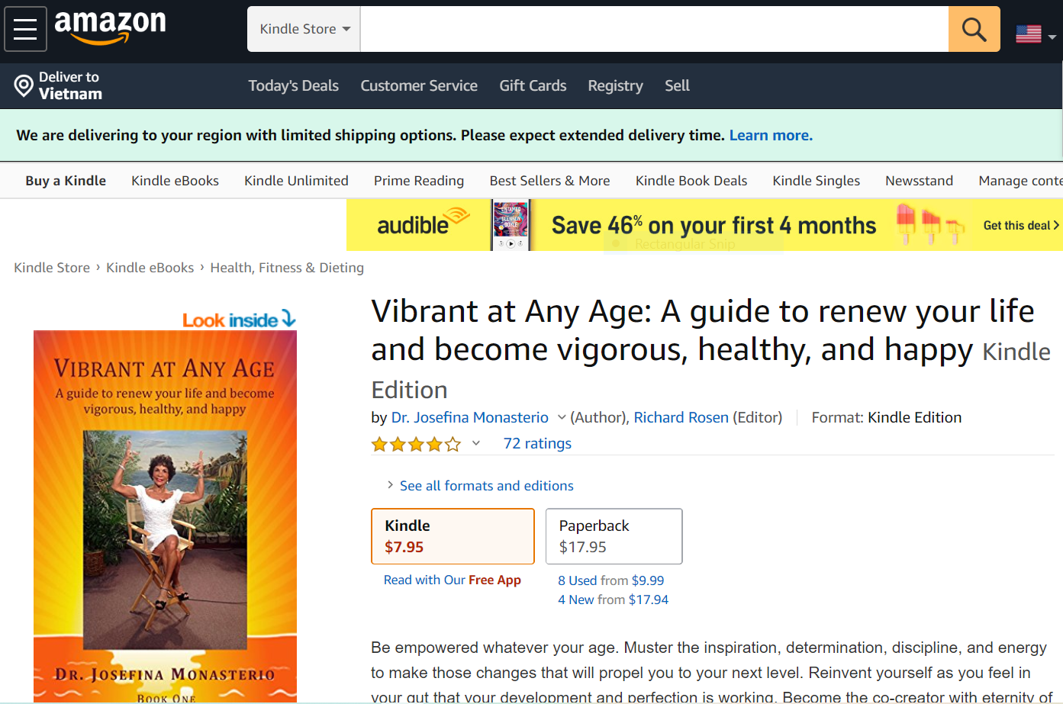The image size is (1063, 704).
Task: Open Kindle Singles
Action: click(x=816, y=181)
